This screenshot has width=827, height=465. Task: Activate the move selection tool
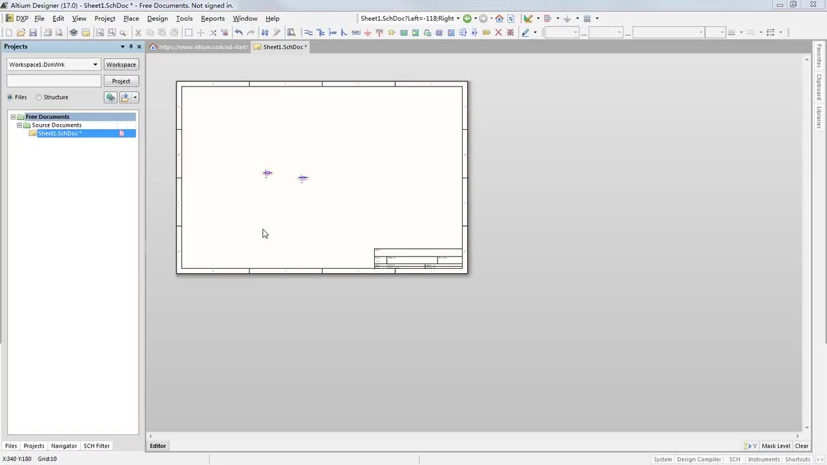[x=200, y=32]
